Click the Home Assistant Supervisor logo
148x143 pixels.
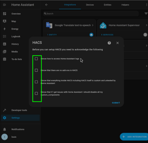tap(103, 25)
